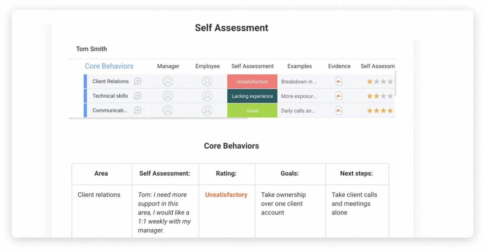Open the Unsatisfactory status picker for Client Relations
Screen dimensions: 485x251
[252, 81]
